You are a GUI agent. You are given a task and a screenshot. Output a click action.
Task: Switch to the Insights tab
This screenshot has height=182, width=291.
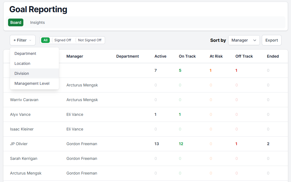point(38,22)
